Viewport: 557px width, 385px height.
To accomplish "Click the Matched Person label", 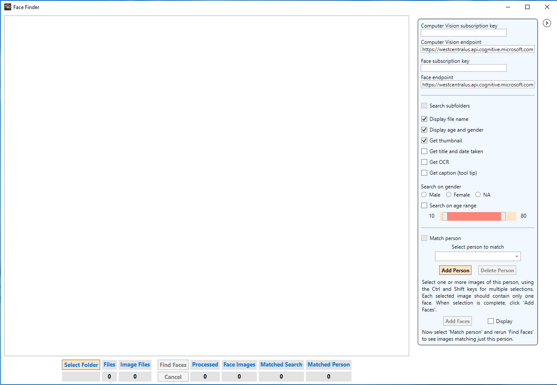I will click(329, 364).
